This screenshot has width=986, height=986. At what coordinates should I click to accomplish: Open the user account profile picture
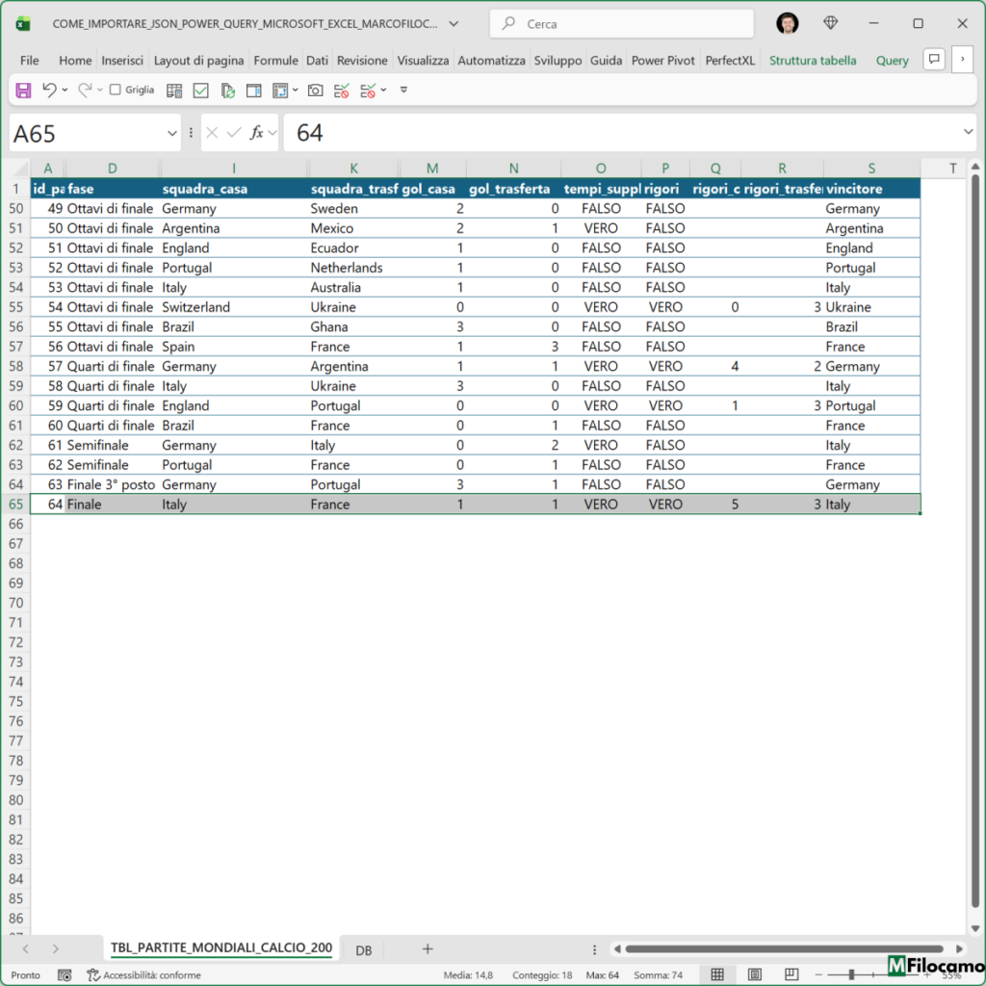point(787,23)
